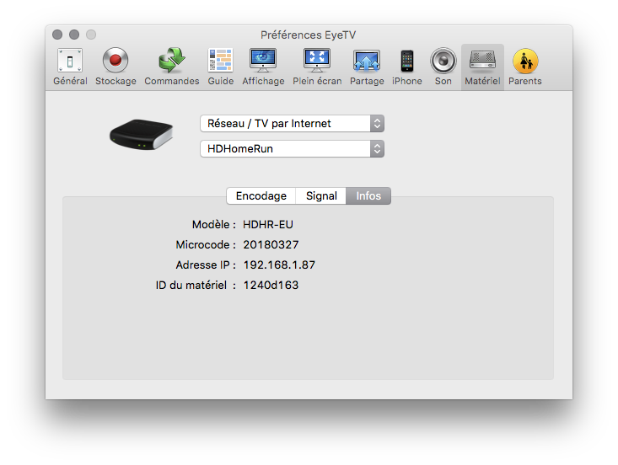Click the HDHomeRun device image
618x465 pixels.
[x=141, y=134]
